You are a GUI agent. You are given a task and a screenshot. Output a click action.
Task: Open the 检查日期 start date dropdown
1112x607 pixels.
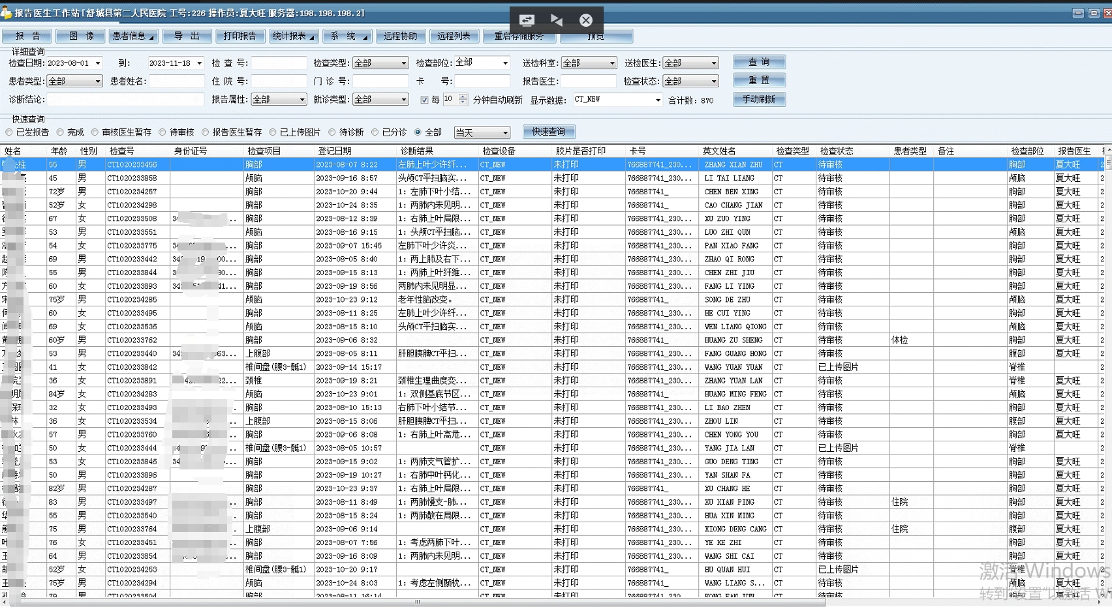click(x=98, y=63)
